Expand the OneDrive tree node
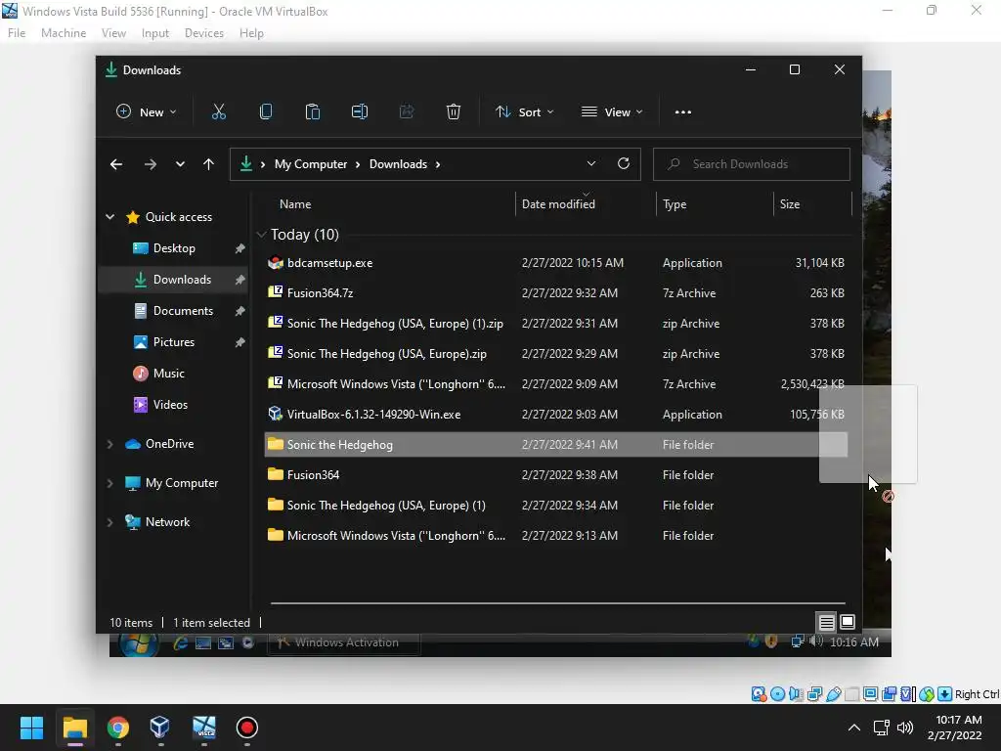 click(x=109, y=444)
